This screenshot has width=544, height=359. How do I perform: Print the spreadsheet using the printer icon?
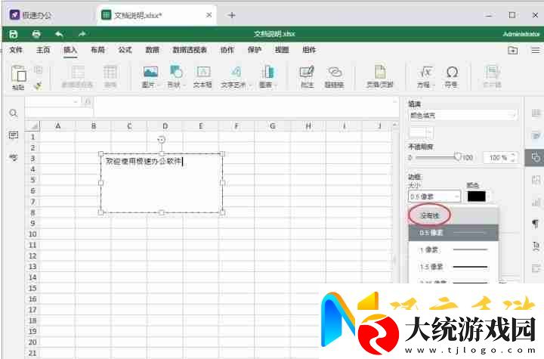coord(36,34)
